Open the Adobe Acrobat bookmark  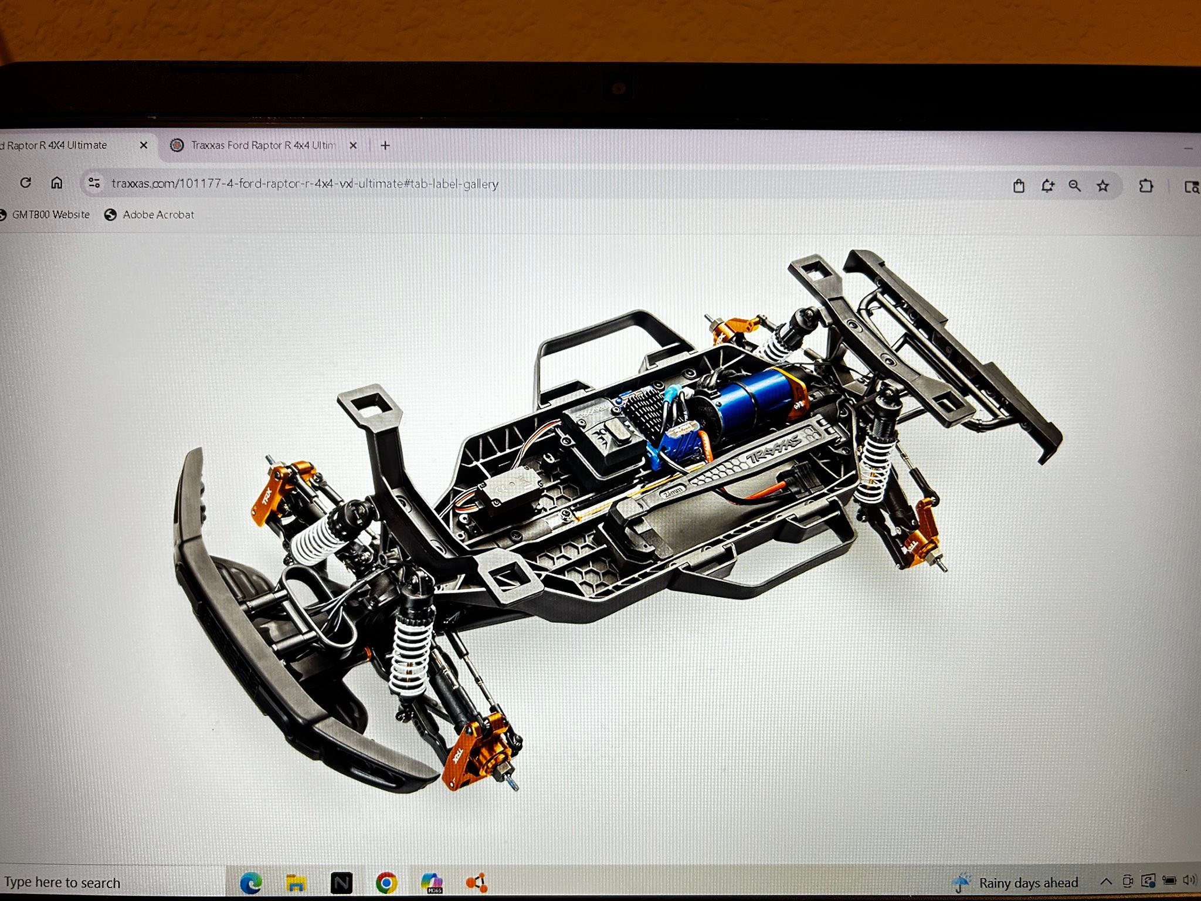[150, 215]
